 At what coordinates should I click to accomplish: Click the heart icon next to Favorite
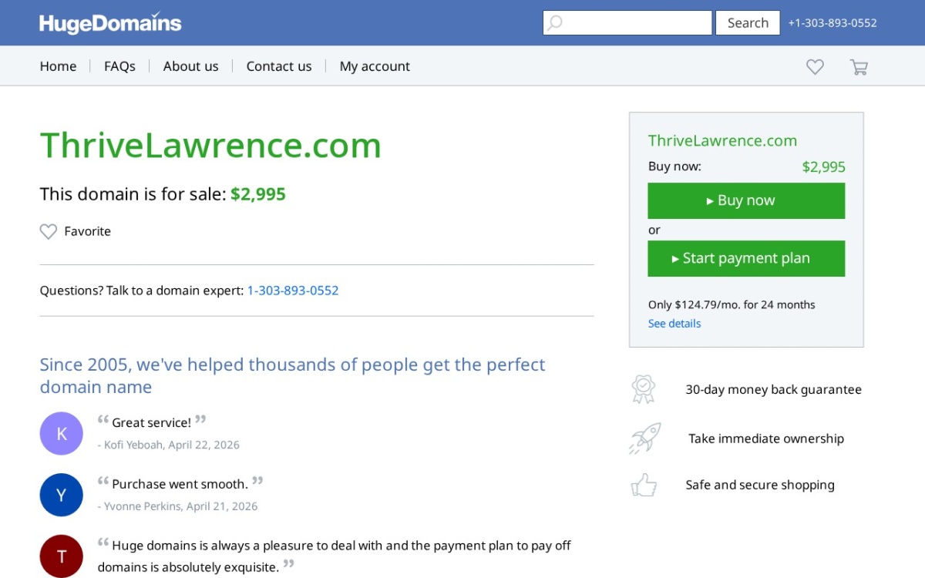(x=49, y=231)
